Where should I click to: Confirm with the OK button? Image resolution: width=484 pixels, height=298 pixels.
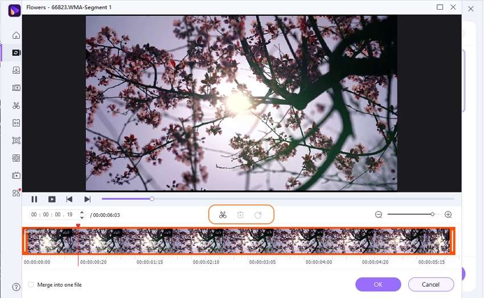point(378,284)
